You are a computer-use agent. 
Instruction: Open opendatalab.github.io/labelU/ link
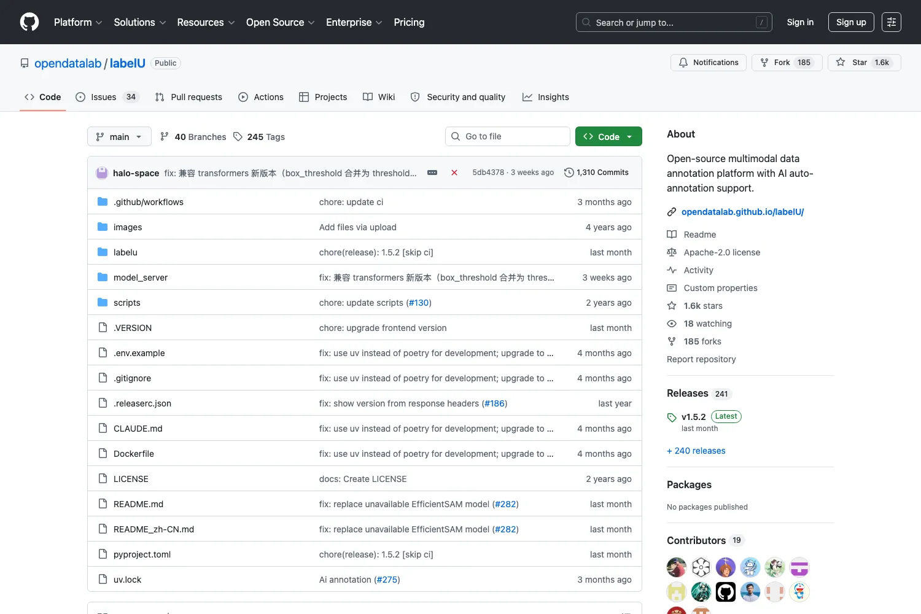(742, 212)
